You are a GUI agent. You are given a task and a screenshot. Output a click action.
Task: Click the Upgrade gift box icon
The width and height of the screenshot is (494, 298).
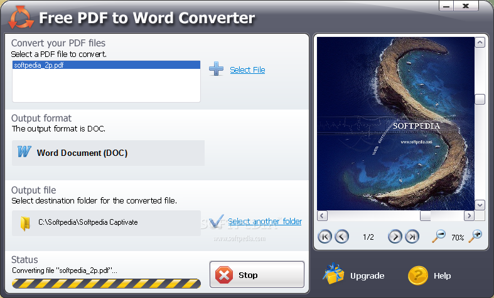click(x=333, y=274)
